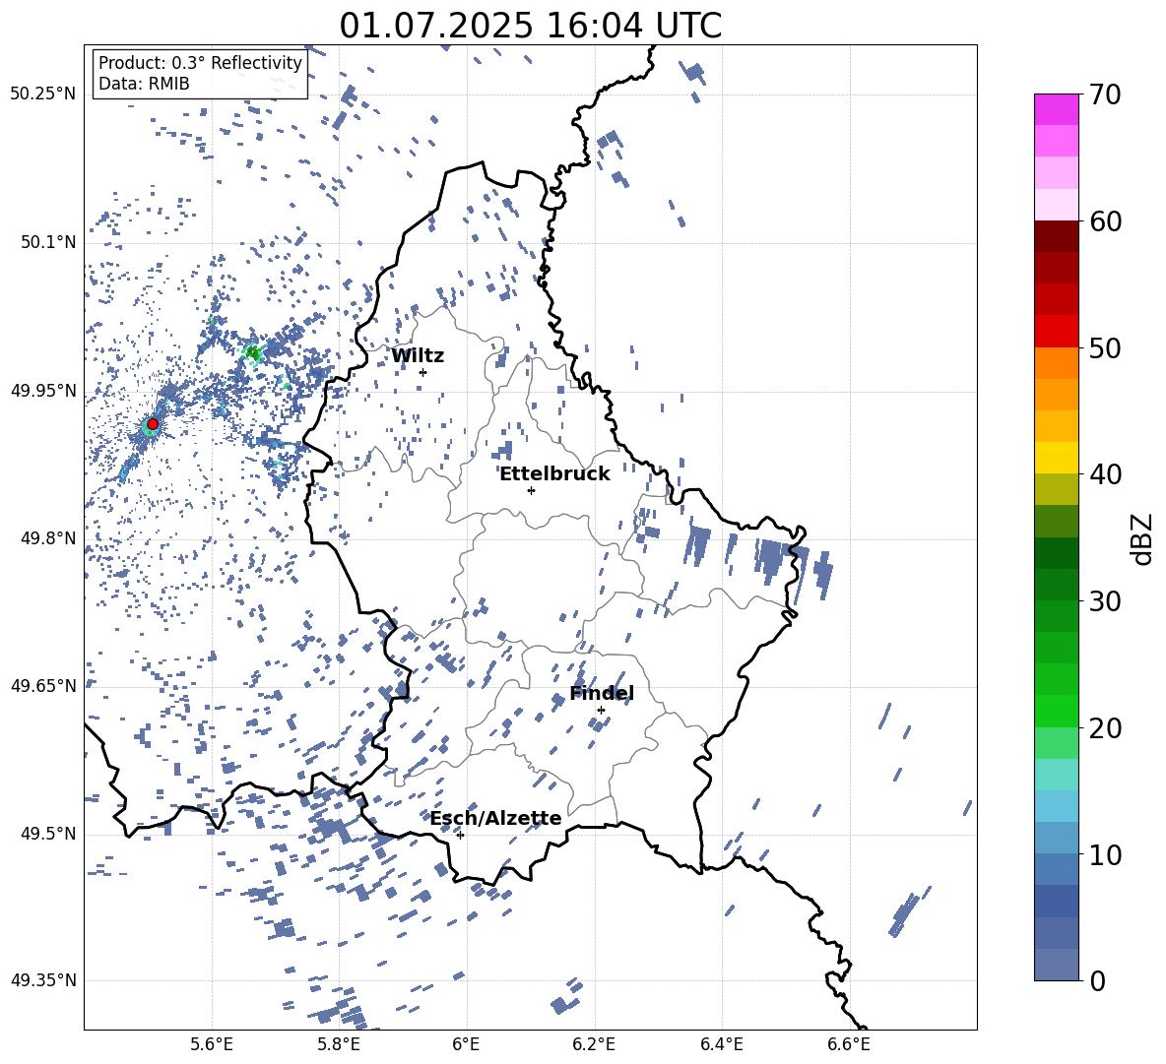1166x1064 pixels.
Task: Click the Product: 0.3° Reflectivity text
Action: point(200,63)
